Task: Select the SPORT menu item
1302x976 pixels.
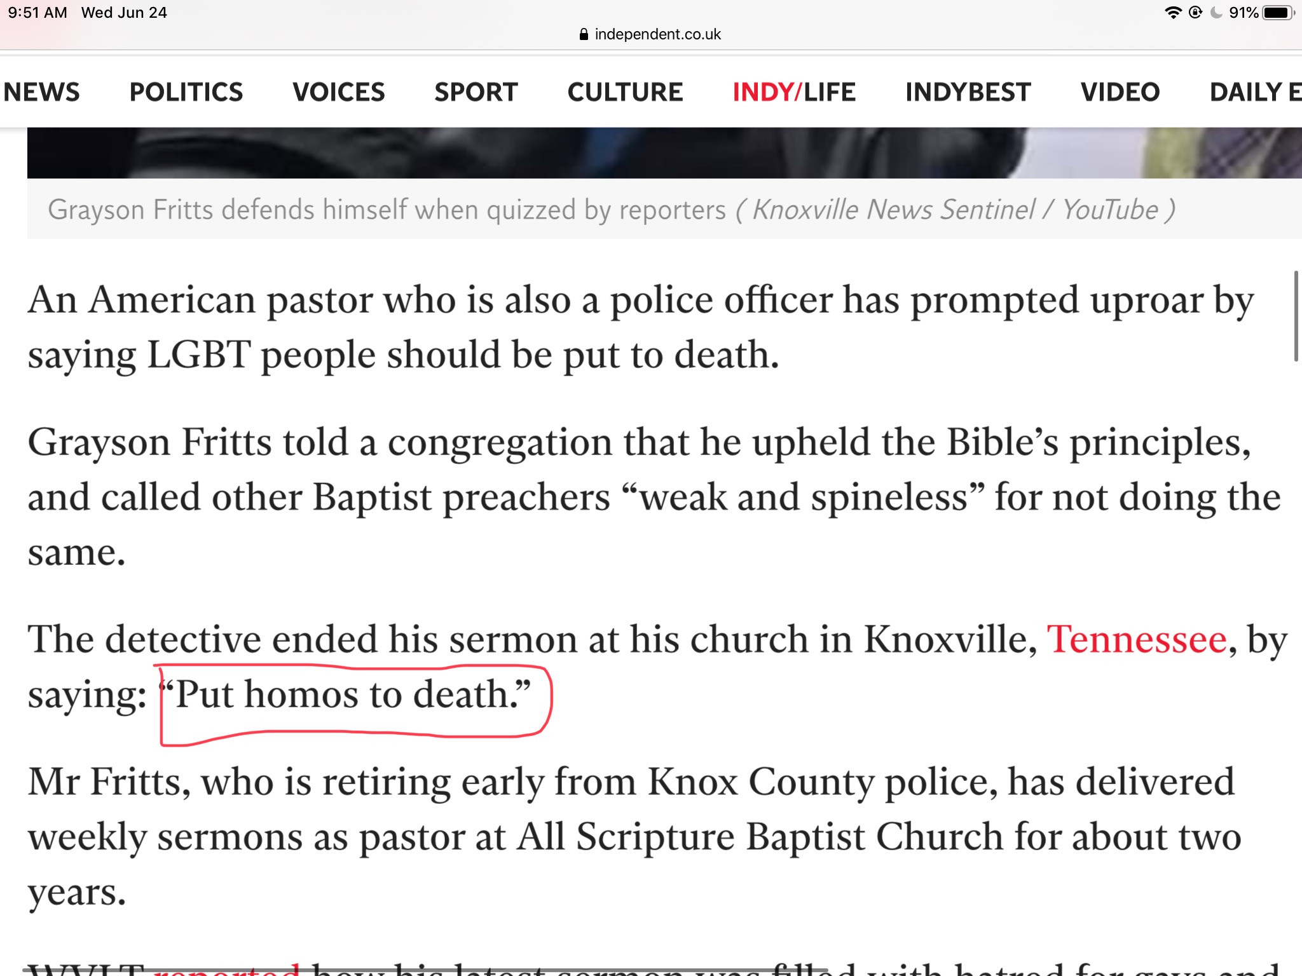Action: 476,92
